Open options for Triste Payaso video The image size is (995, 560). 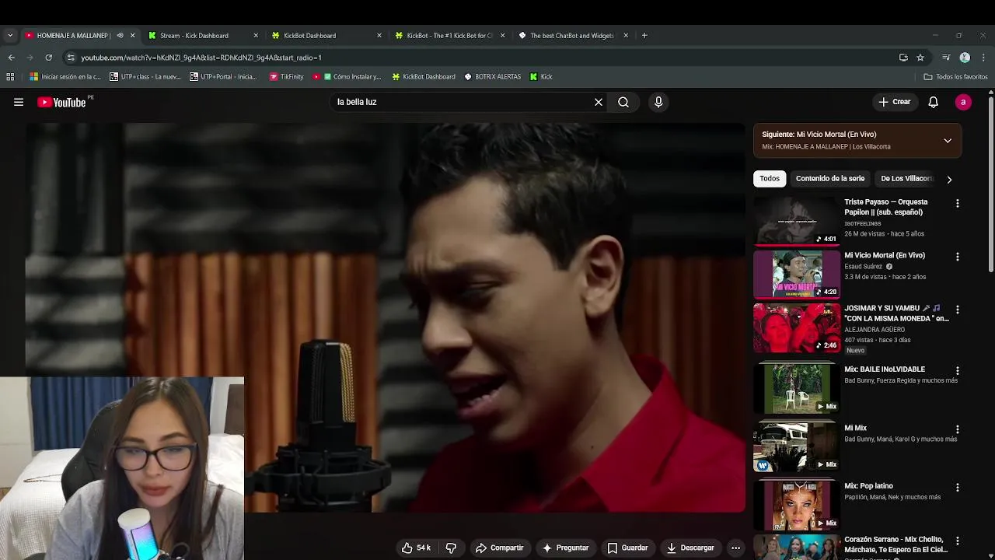[x=957, y=203]
